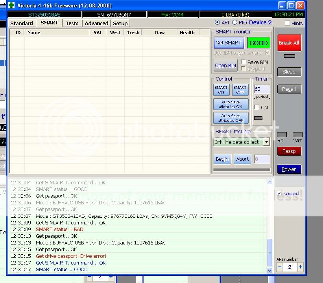Click the Recall button
Viewport: 323px width, 283px height.
(x=289, y=89)
